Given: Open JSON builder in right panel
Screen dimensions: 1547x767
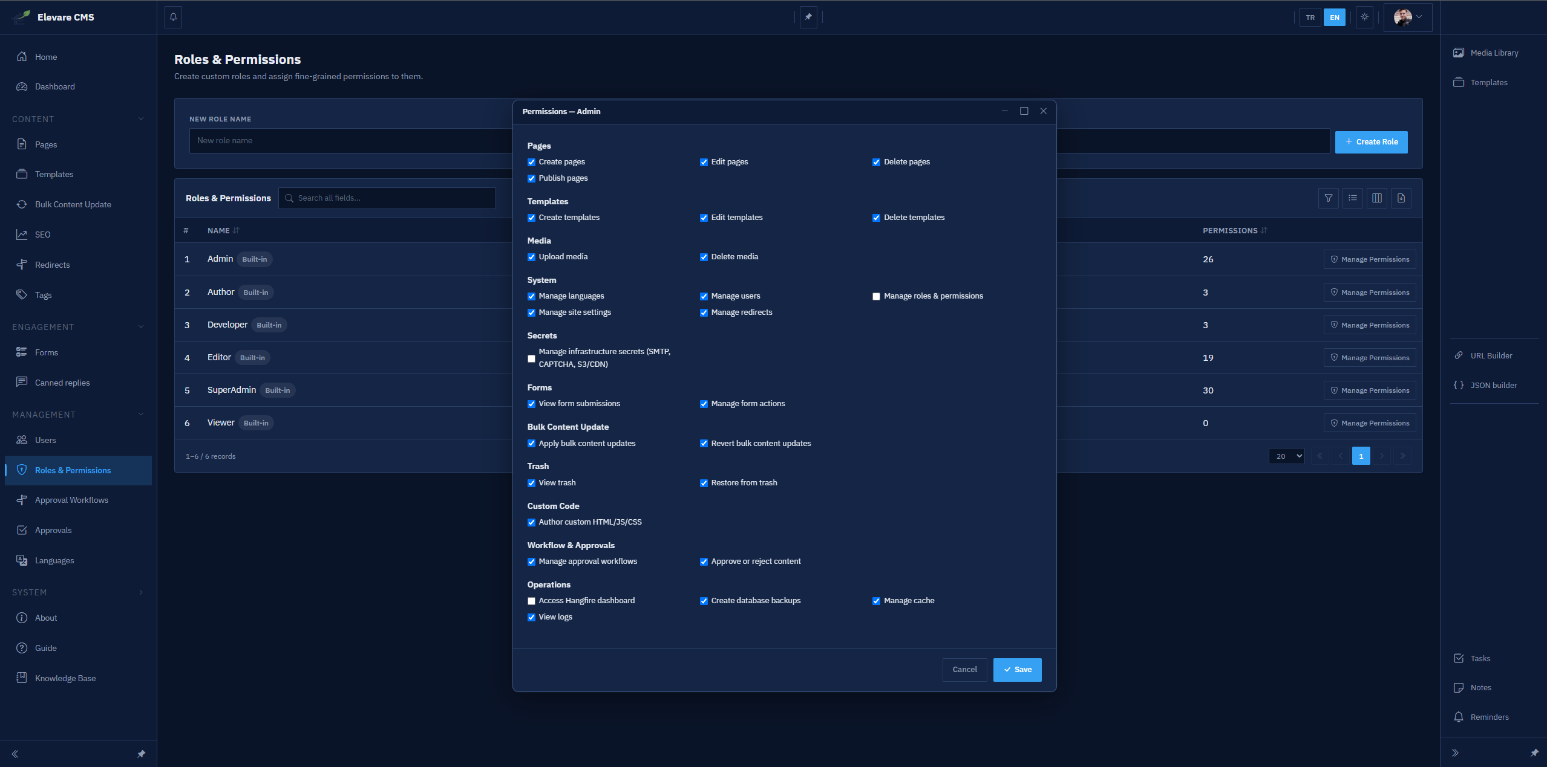Looking at the screenshot, I should pos(1485,385).
